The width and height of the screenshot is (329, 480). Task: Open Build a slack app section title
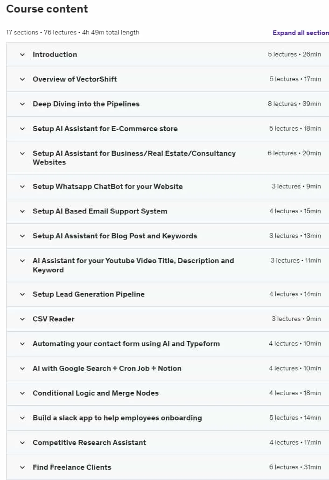click(x=117, y=418)
